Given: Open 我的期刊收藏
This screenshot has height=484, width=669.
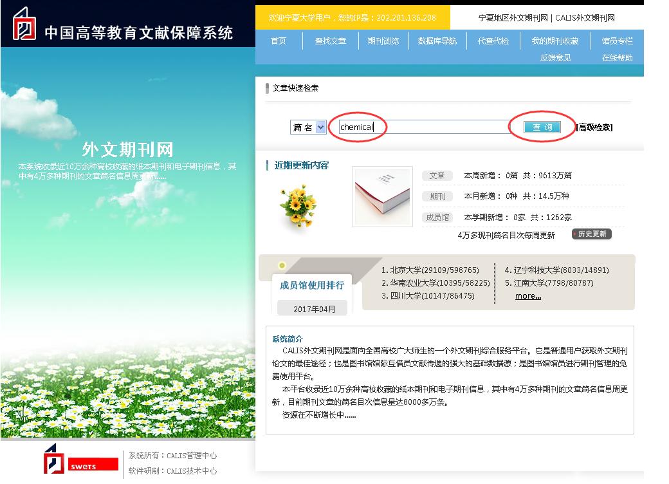Looking at the screenshot, I should [x=555, y=41].
